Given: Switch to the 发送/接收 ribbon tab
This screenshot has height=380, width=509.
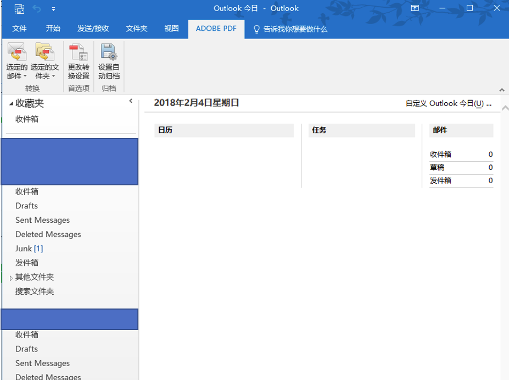Looking at the screenshot, I should point(93,29).
